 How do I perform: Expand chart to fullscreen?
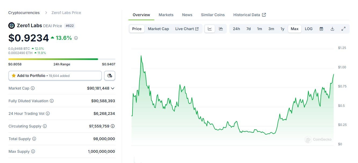(343, 29)
